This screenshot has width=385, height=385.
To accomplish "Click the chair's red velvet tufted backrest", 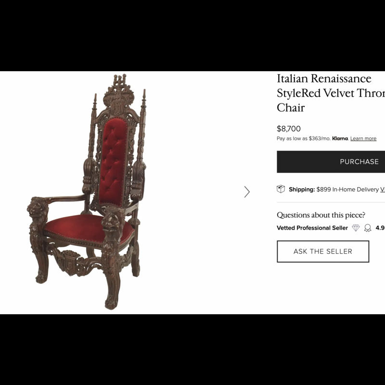I will coord(113,162).
